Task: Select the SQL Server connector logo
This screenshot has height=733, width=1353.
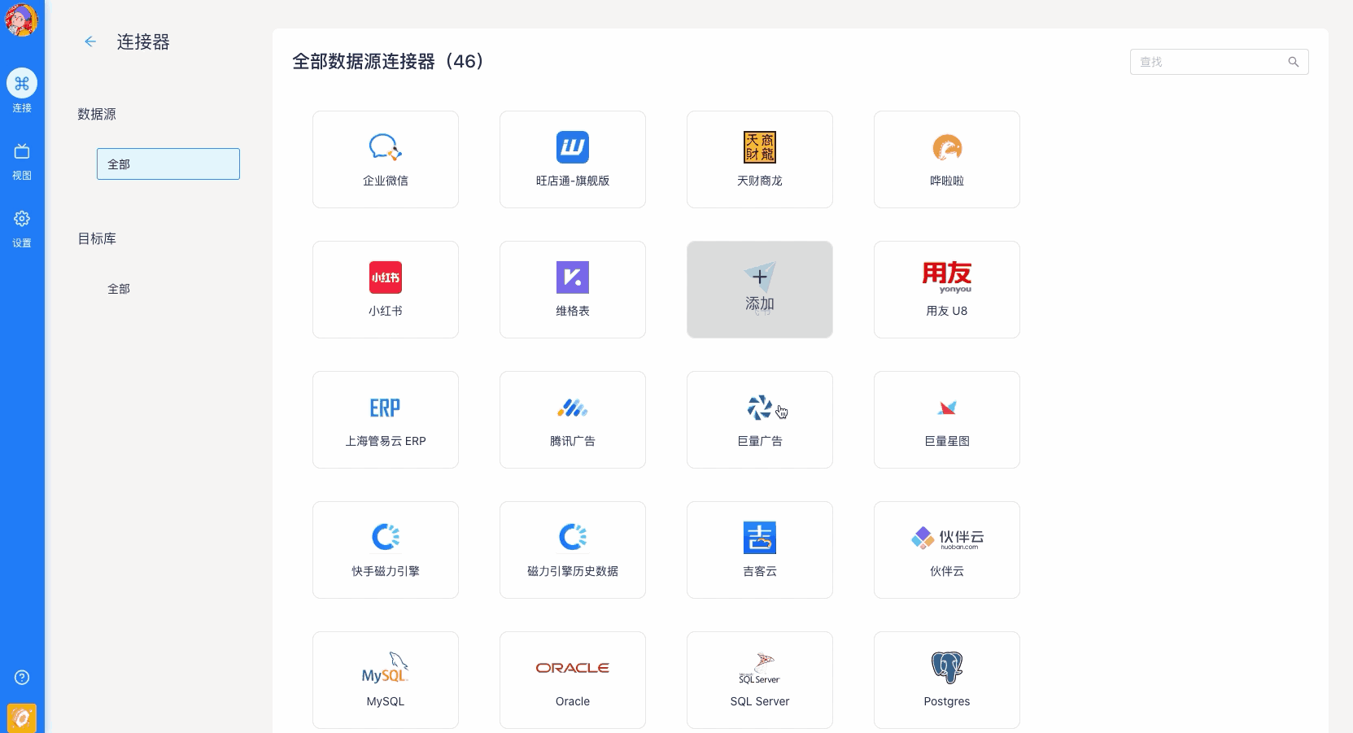Action: 760,668
